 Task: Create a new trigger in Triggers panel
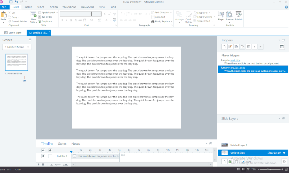click(x=224, y=47)
